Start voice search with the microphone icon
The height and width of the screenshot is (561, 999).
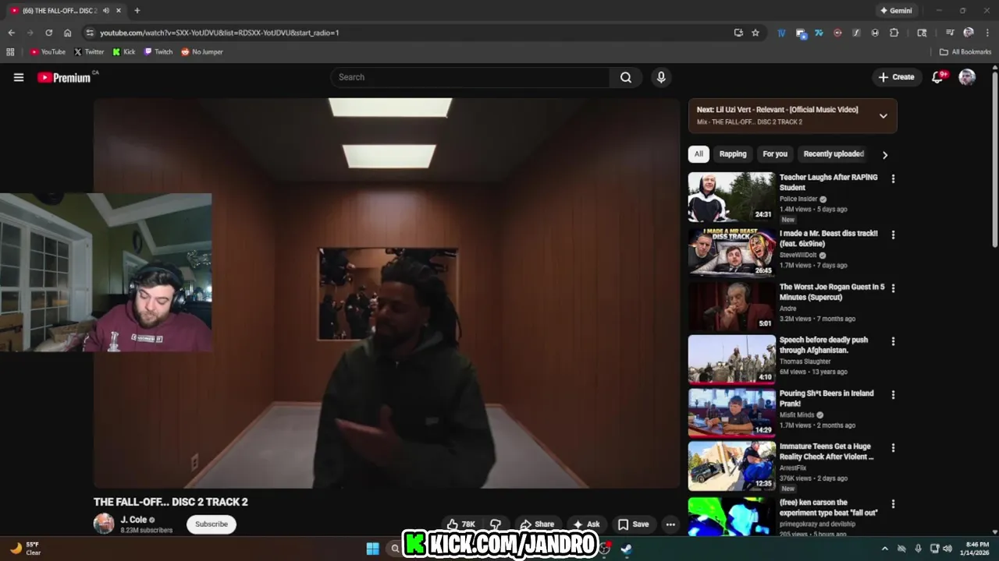pyautogui.click(x=661, y=77)
